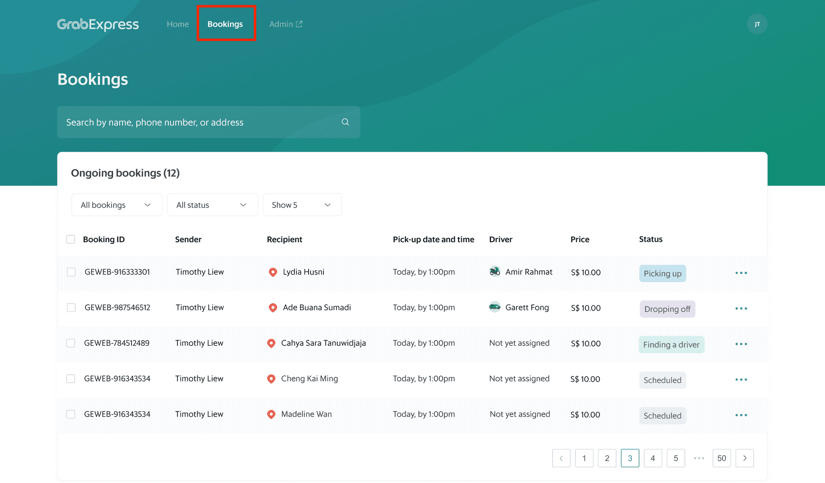This screenshot has height=483, width=825.
Task: Go to page 5
Action: click(x=676, y=458)
